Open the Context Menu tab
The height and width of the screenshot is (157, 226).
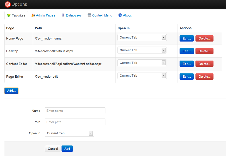100,15
